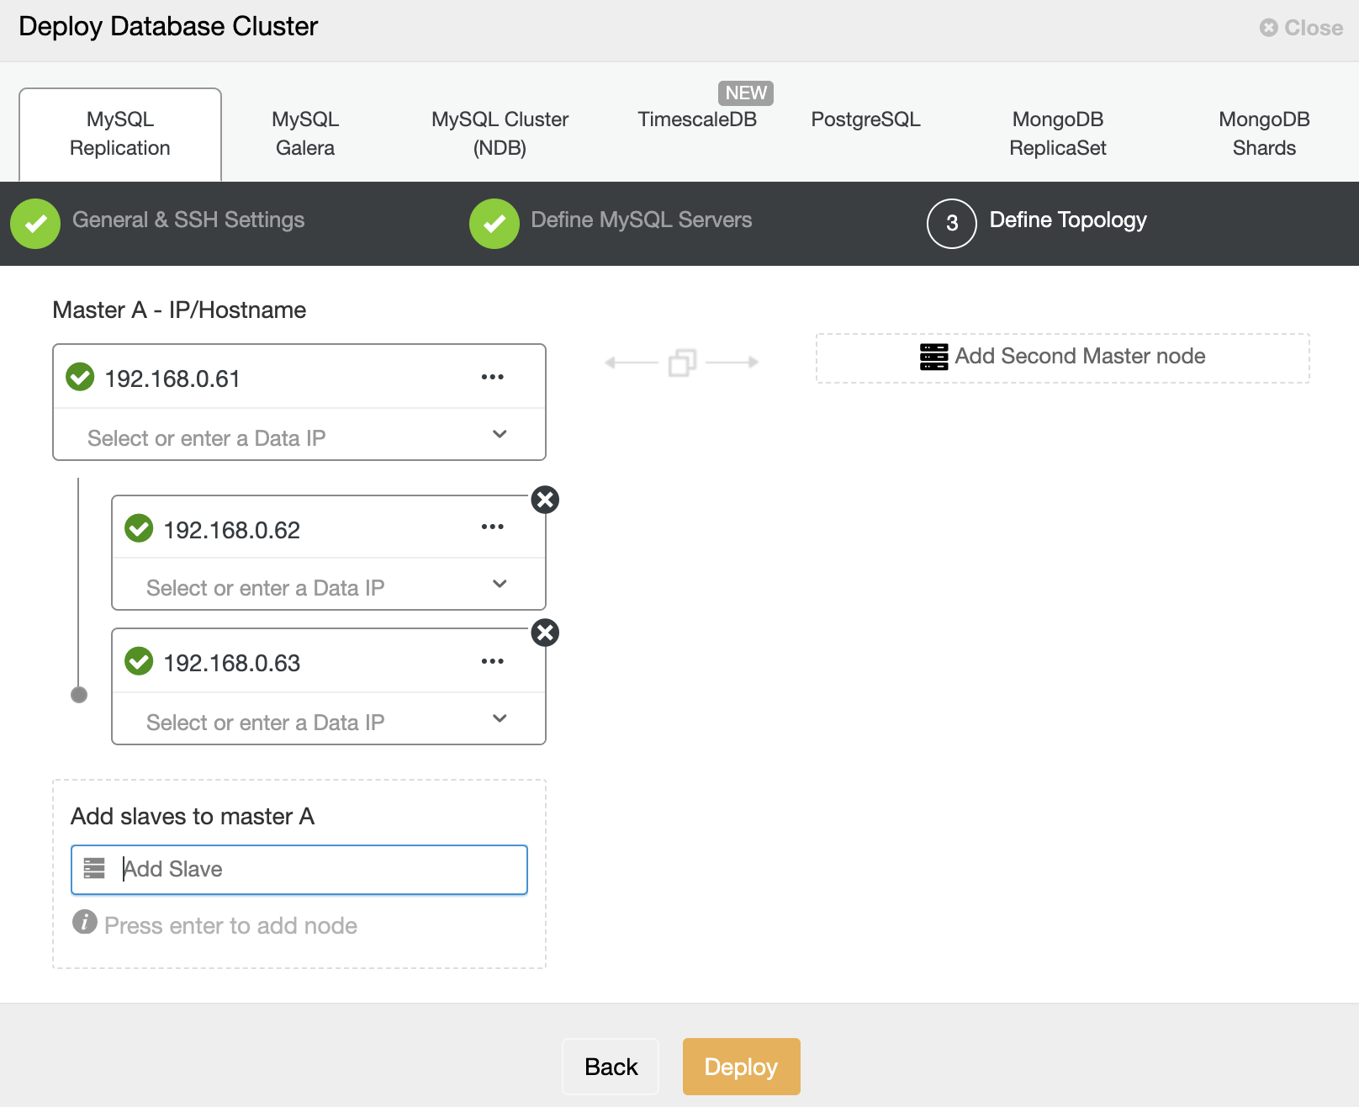Click the Master A - IP/Hostname label
This screenshot has width=1359, height=1107.
point(179,310)
